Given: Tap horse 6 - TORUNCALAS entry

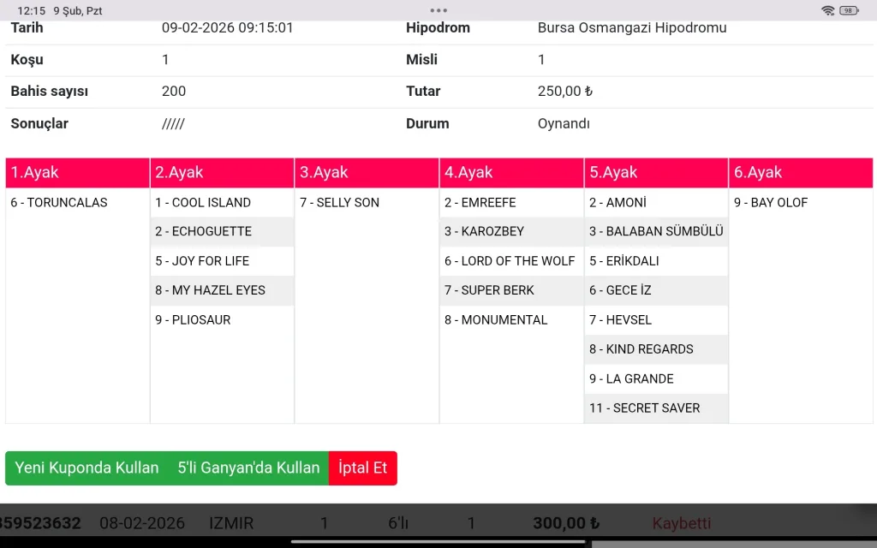Looking at the screenshot, I should (59, 203).
